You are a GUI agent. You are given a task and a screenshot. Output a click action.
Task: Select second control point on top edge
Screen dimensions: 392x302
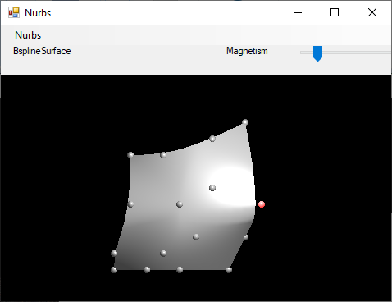tap(163, 155)
